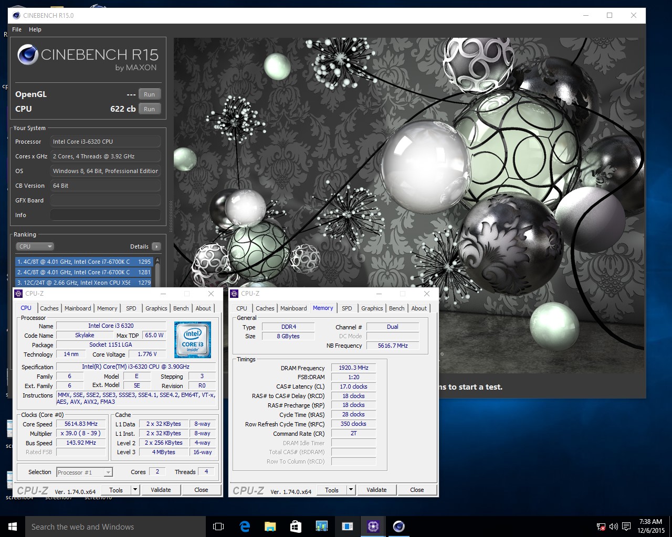Open Mainboard tab in right CPU-Z
Screen dimensions: 672x537
(293, 308)
